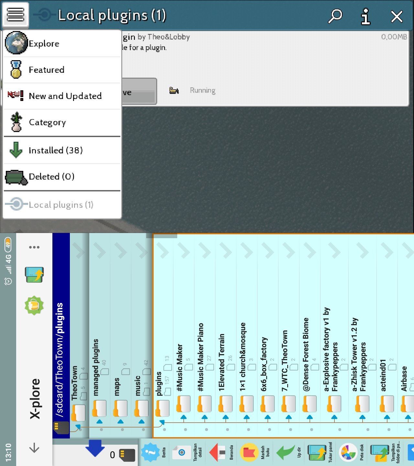Mark #Music Maker Piano selection dot
Screen dimensions: 414x466
click(207, 430)
